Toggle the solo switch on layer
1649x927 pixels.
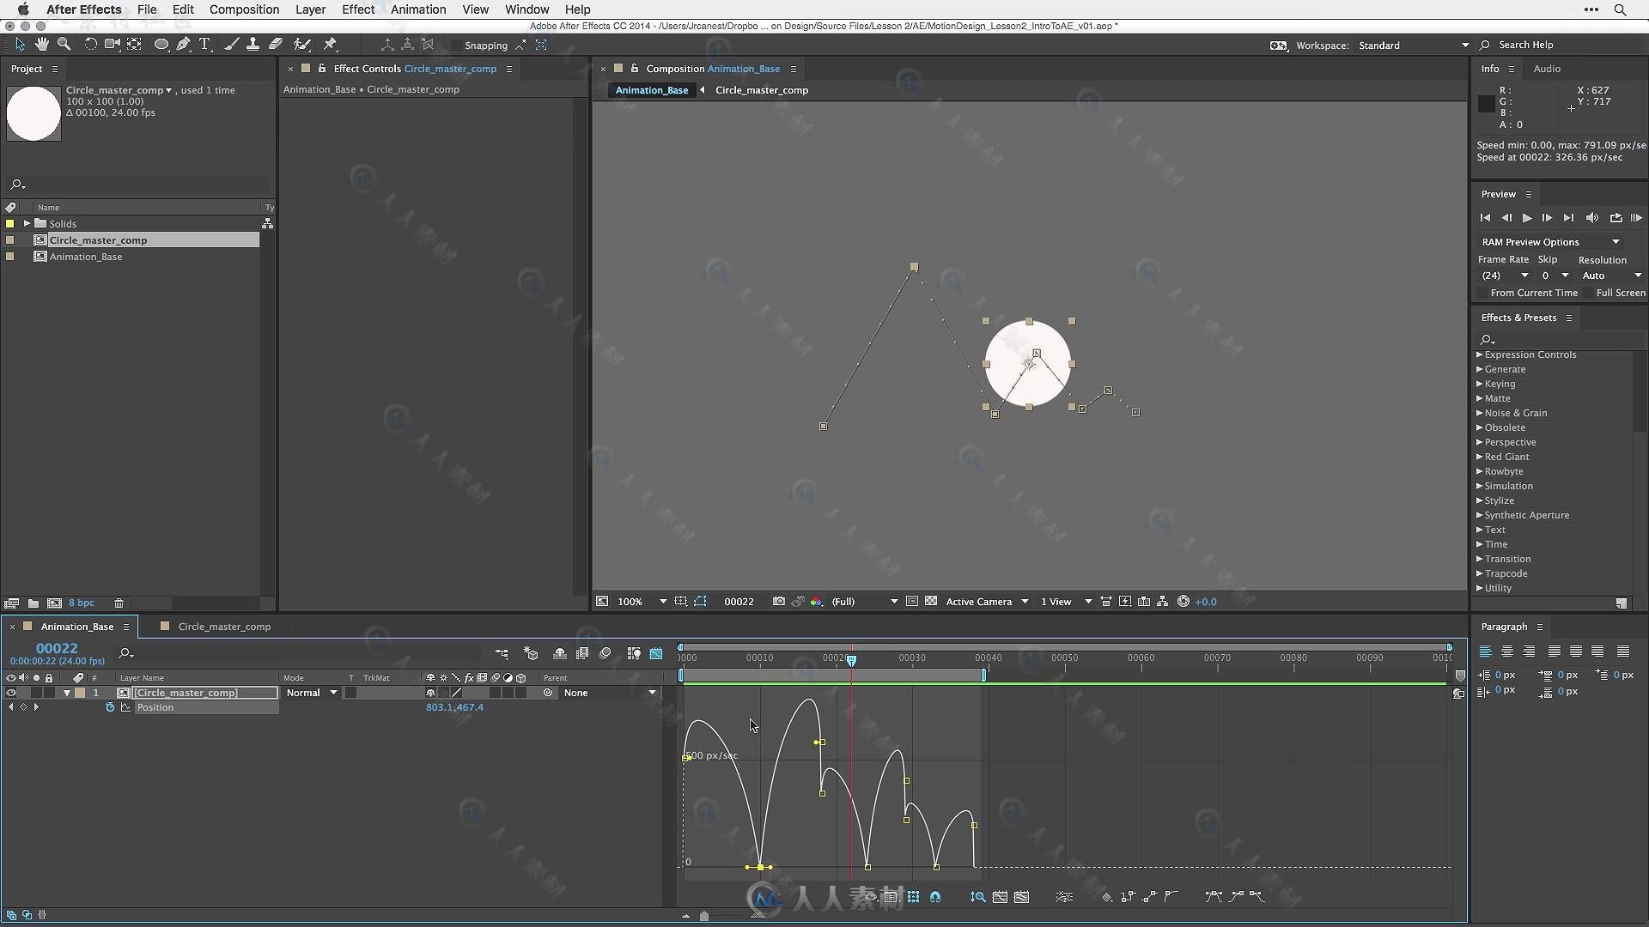coord(35,692)
